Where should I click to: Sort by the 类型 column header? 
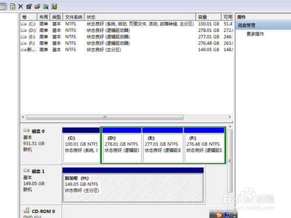point(56,17)
